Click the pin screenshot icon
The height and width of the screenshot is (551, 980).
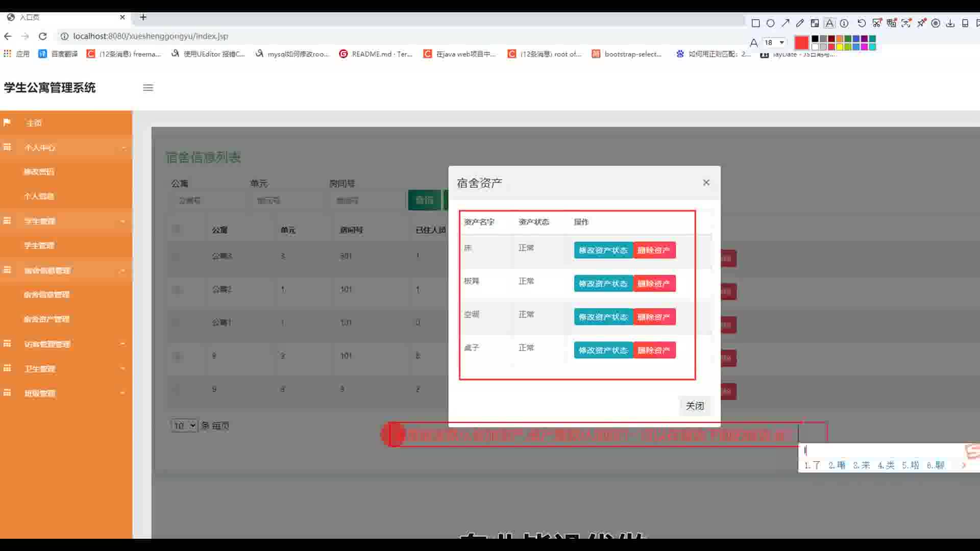click(921, 23)
